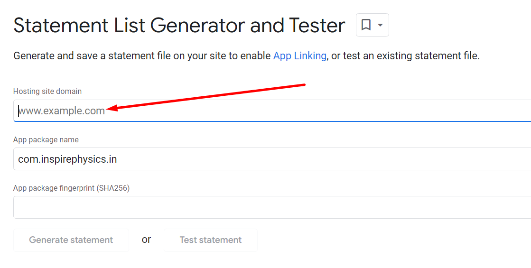Click the com.inspirephysics.in package text
531x268 pixels.
[67, 159]
